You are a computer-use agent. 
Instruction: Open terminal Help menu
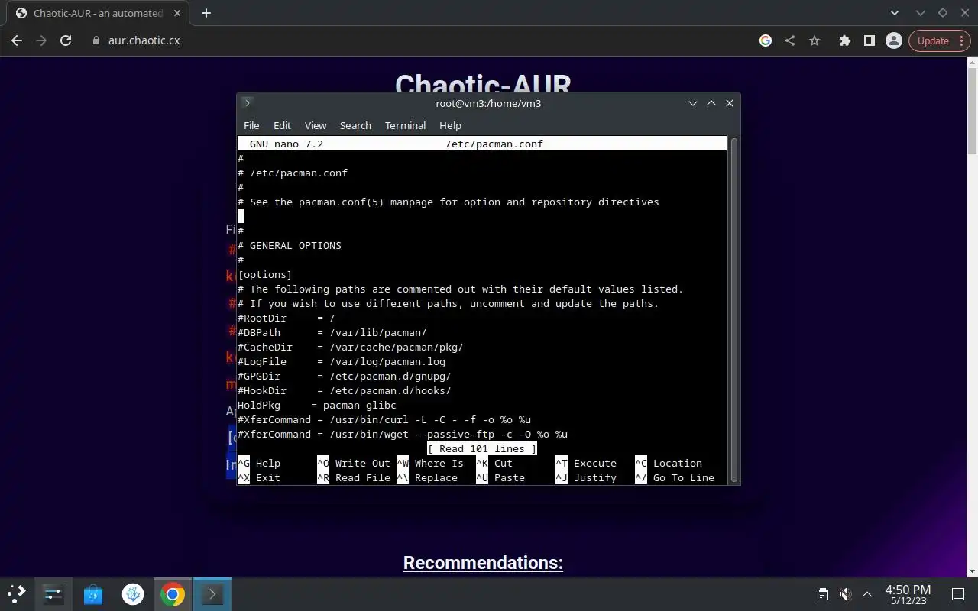coord(450,125)
